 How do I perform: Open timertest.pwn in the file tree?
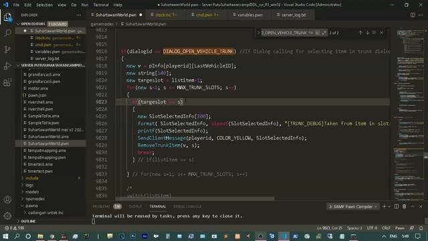click(x=40, y=171)
